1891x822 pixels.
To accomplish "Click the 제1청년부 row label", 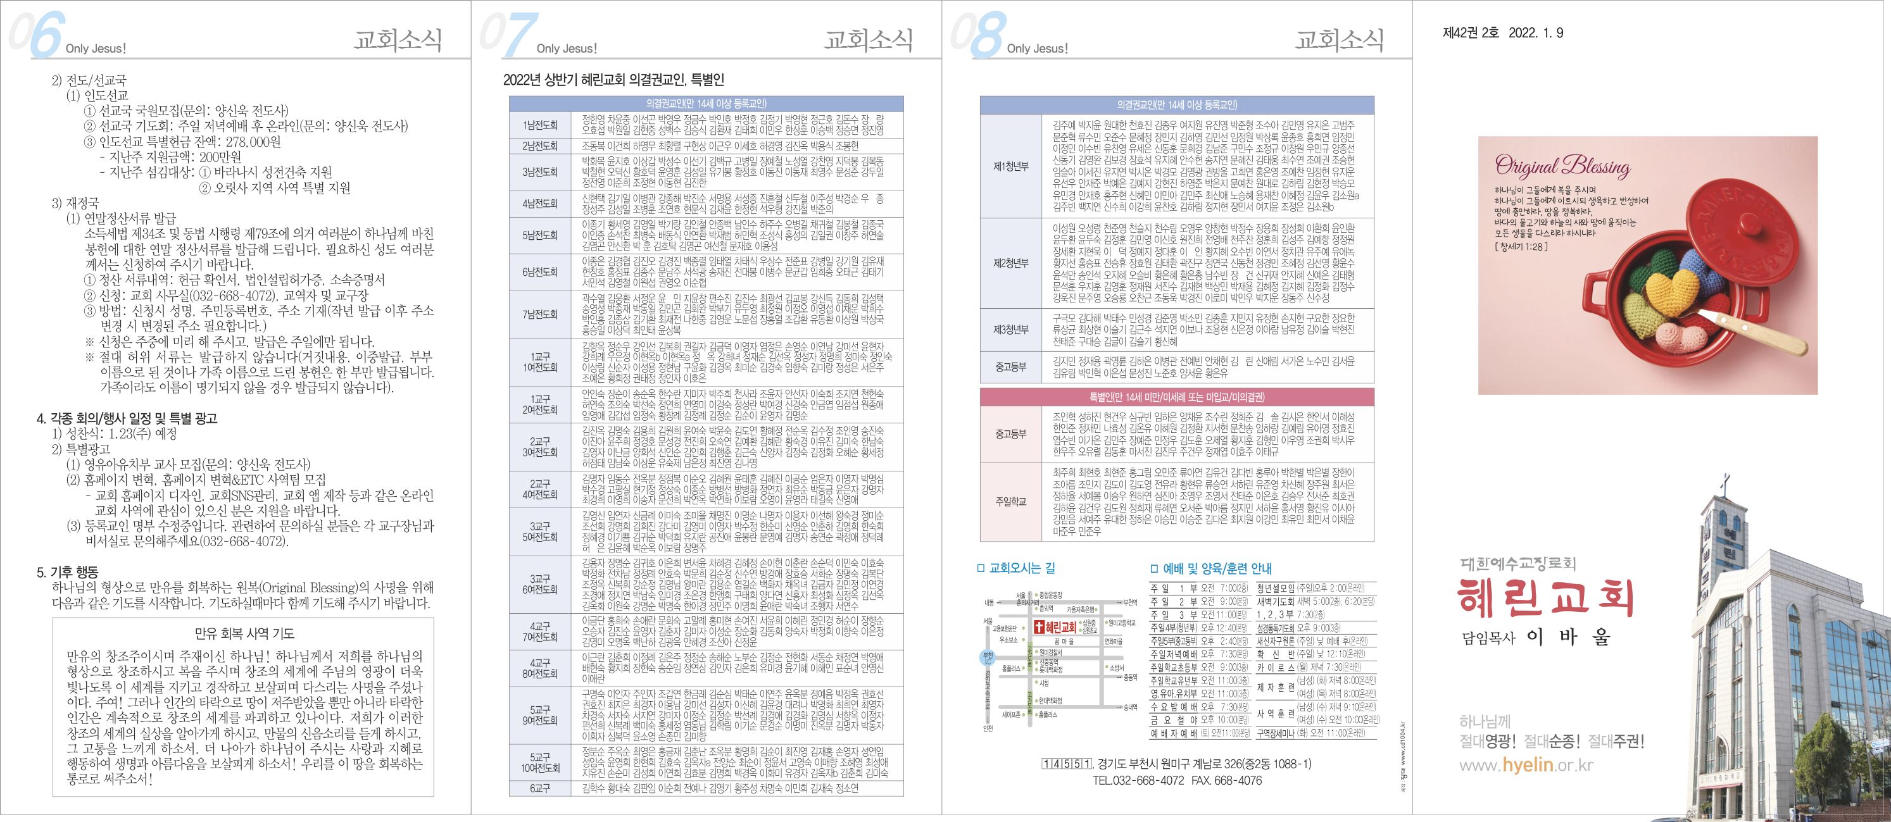I will click(x=1011, y=166).
